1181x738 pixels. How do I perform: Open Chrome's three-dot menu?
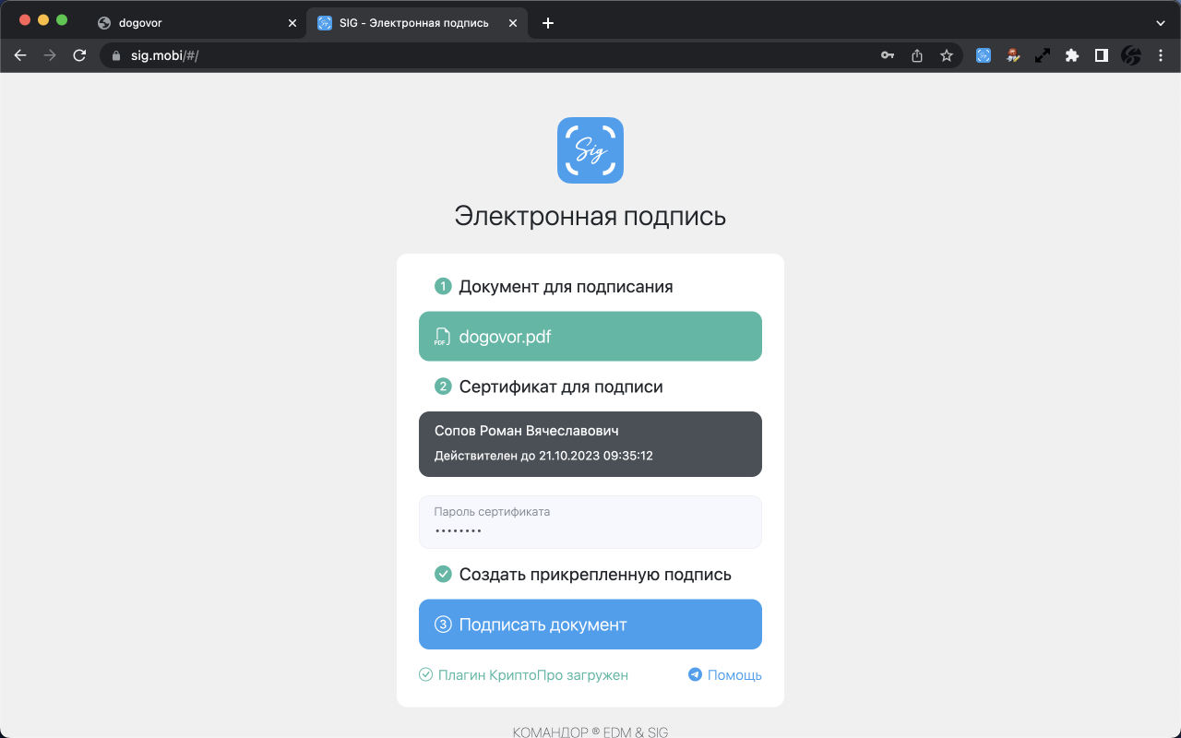tap(1160, 55)
